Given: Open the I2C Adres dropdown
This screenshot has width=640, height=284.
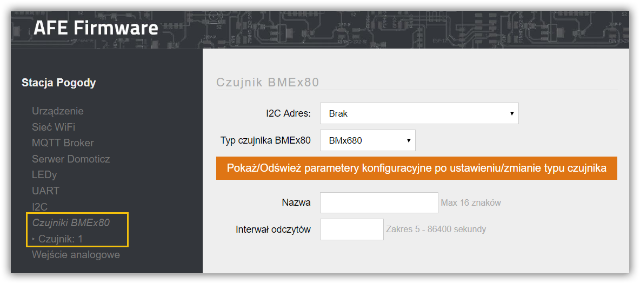Looking at the screenshot, I should pyautogui.click(x=419, y=113).
